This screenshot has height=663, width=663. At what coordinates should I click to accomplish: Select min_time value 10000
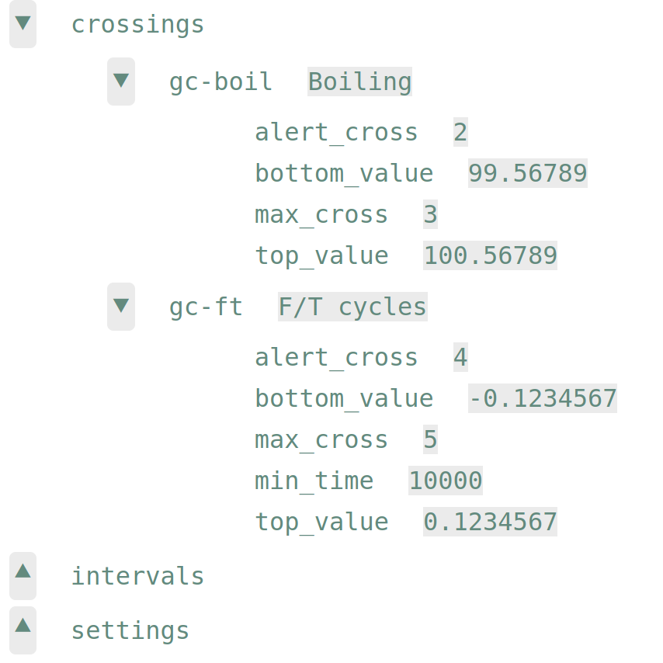[x=446, y=481]
